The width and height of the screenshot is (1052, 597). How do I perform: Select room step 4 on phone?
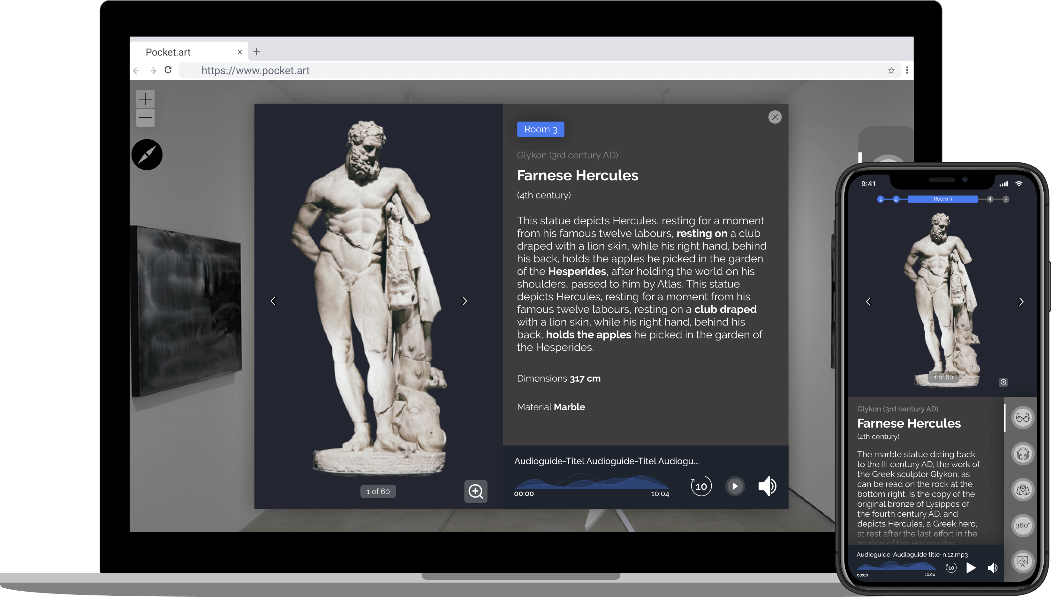[x=990, y=199]
